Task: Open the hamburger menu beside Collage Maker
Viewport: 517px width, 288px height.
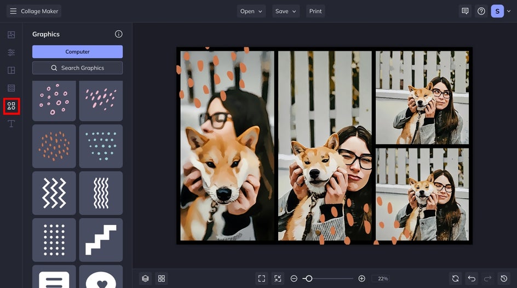Action: [x=13, y=11]
